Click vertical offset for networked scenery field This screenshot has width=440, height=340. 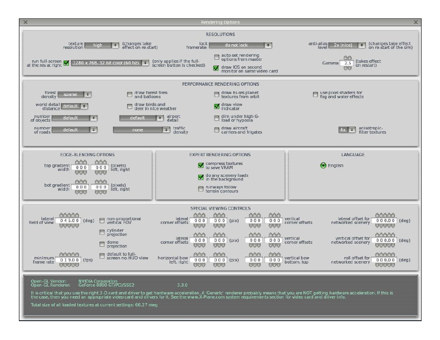click(x=385, y=240)
